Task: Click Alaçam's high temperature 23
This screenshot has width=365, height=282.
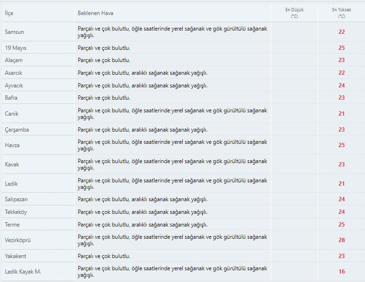Action: tap(341, 60)
